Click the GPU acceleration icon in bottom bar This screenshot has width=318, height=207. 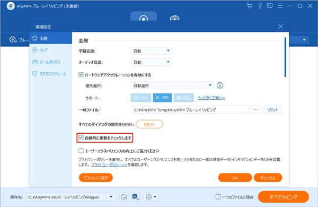pos(136,196)
